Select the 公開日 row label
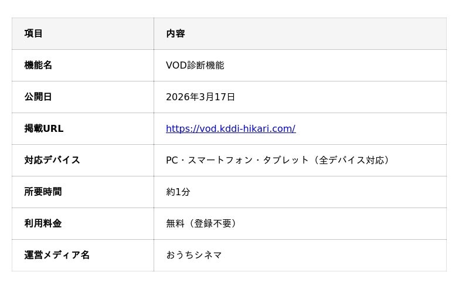 (38, 97)
